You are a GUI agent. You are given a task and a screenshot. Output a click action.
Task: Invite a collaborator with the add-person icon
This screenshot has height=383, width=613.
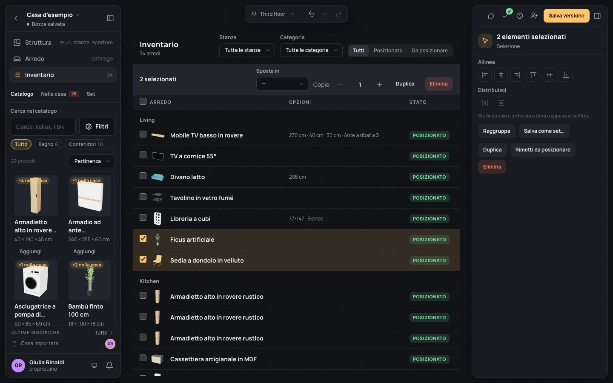[534, 16]
